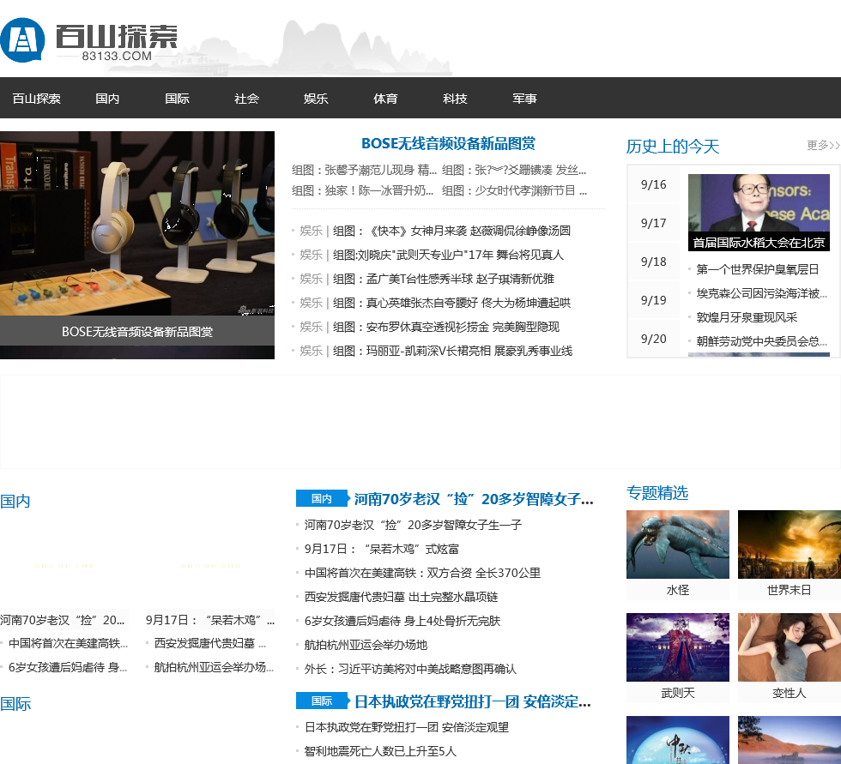Click the 百山探索 blue logo icon
The width and height of the screenshot is (841, 764).
coord(22,40)
